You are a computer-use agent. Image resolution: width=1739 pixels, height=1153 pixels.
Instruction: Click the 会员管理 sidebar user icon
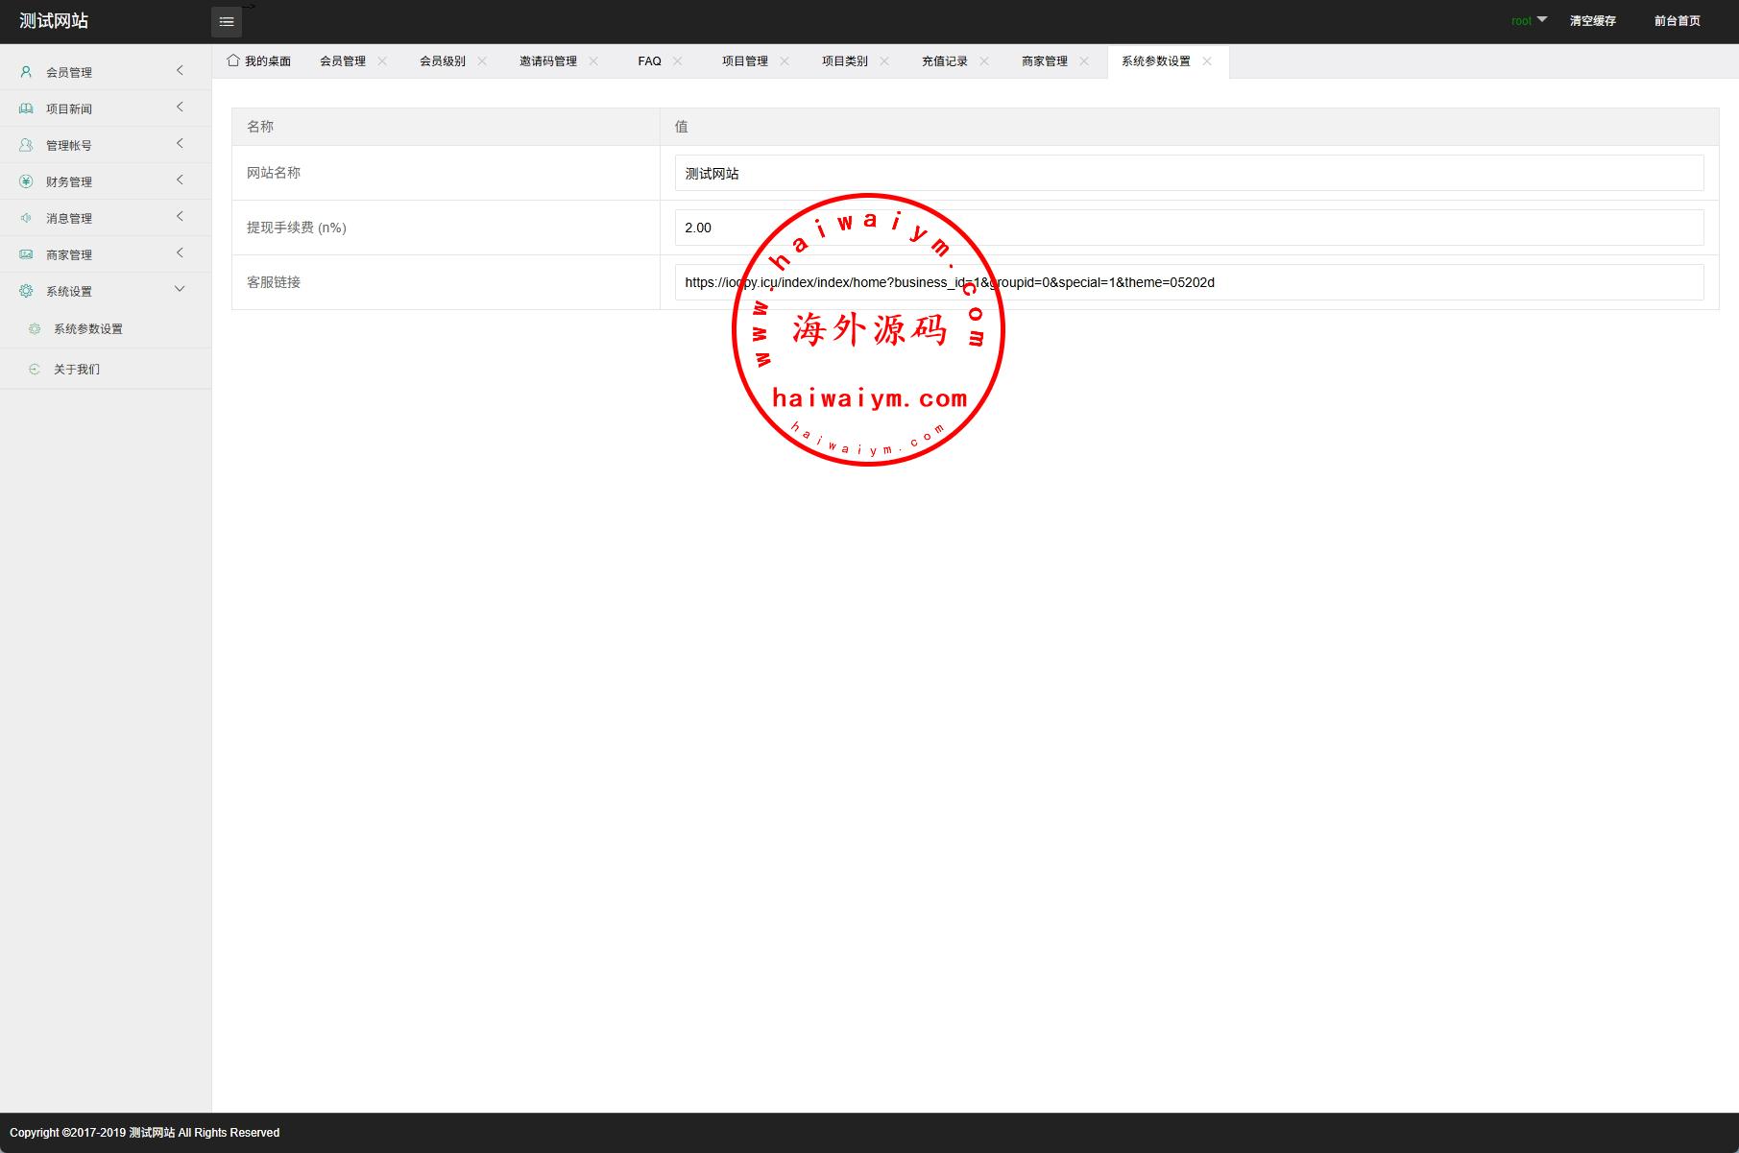26,72
